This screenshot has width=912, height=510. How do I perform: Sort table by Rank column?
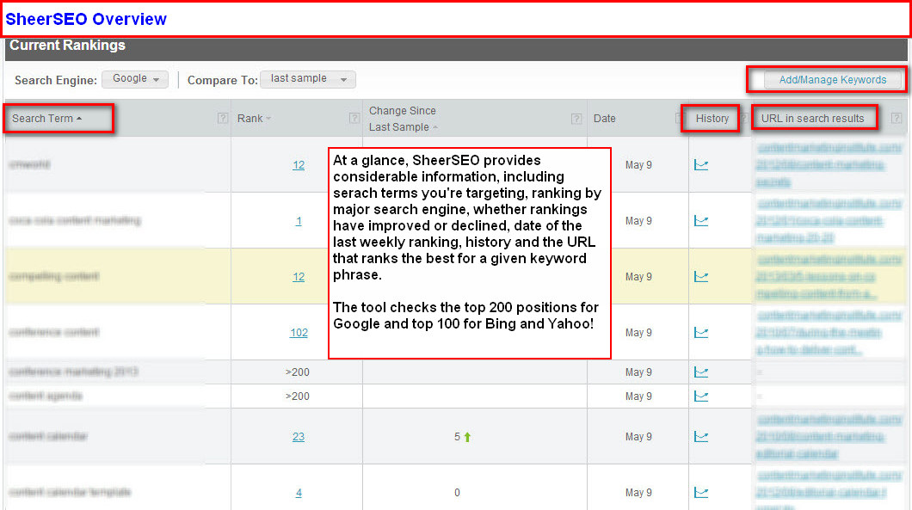(x=254, y=118)
